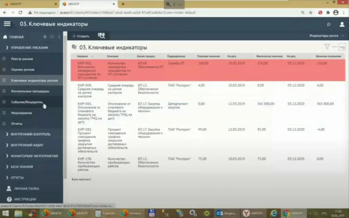This screenshot has width=349, height=218.
Task: Open Yandex browser АВАКОР in taskbar
Action: (253, 213)
